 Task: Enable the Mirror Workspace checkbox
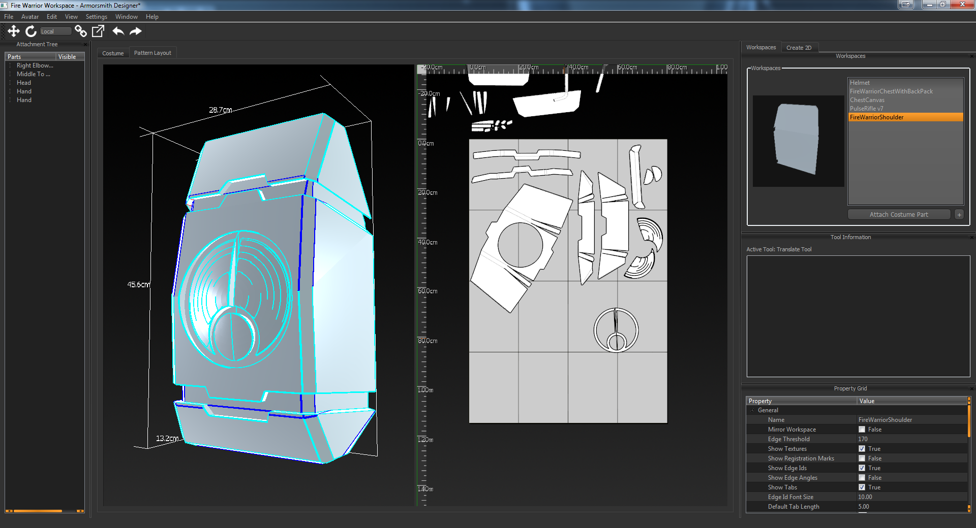point(862,430)
